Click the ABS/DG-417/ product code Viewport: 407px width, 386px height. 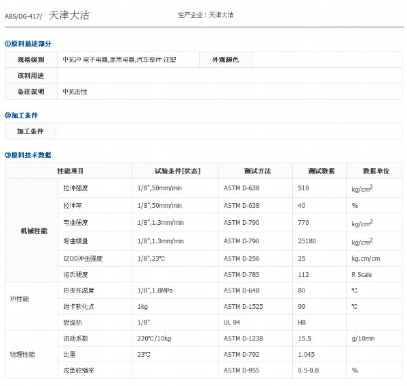pyautogui.click(x=24, y=15)
